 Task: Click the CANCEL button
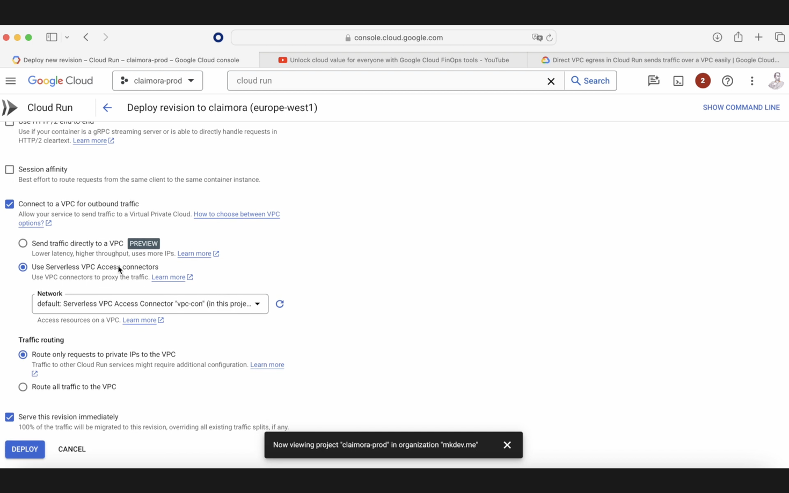tap(72, 449)
